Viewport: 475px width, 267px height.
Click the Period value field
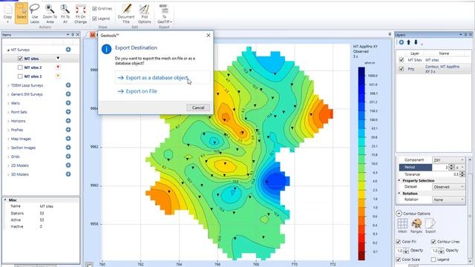pos(440,167)
